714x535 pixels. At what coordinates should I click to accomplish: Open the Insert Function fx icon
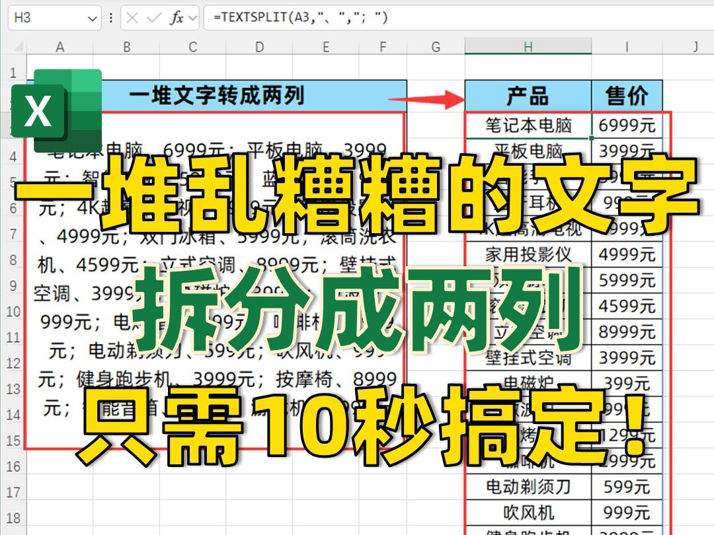point(177,18)
